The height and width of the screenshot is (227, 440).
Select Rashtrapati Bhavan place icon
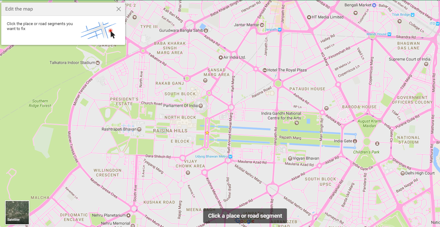coord(139,129)
